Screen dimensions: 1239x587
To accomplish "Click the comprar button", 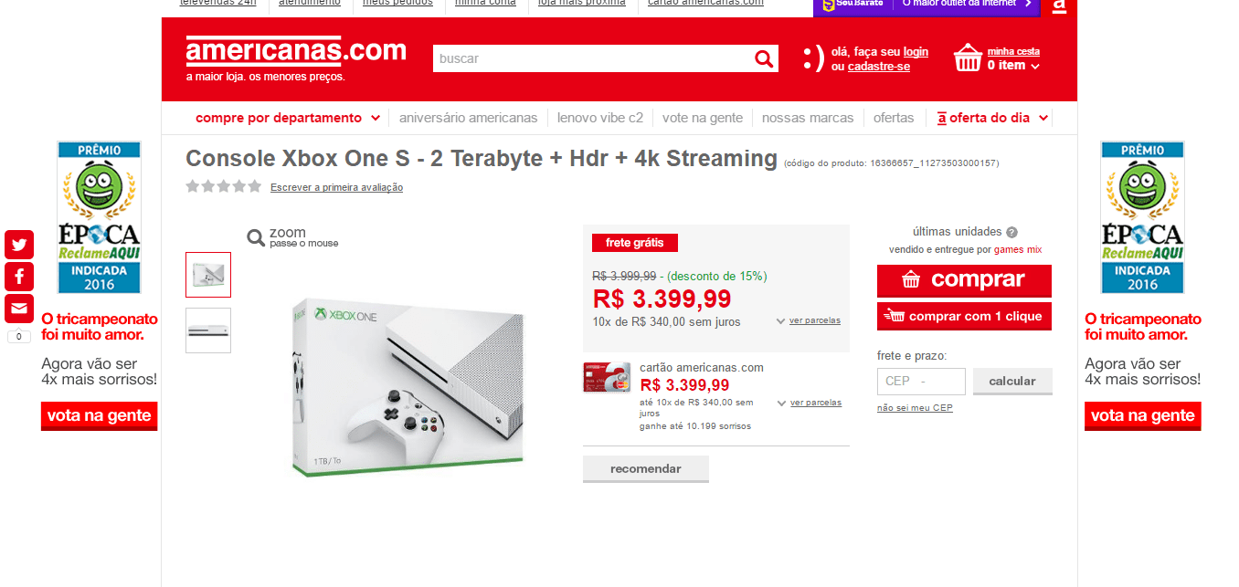I will tap(964, 280).
